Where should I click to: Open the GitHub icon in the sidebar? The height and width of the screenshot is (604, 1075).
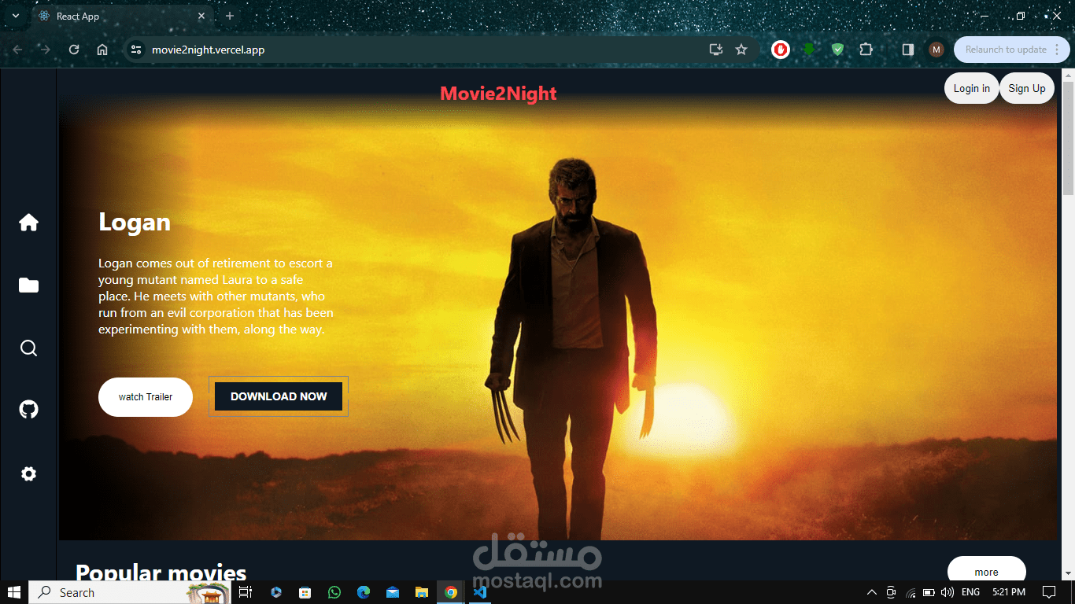(x=28, y=409)
